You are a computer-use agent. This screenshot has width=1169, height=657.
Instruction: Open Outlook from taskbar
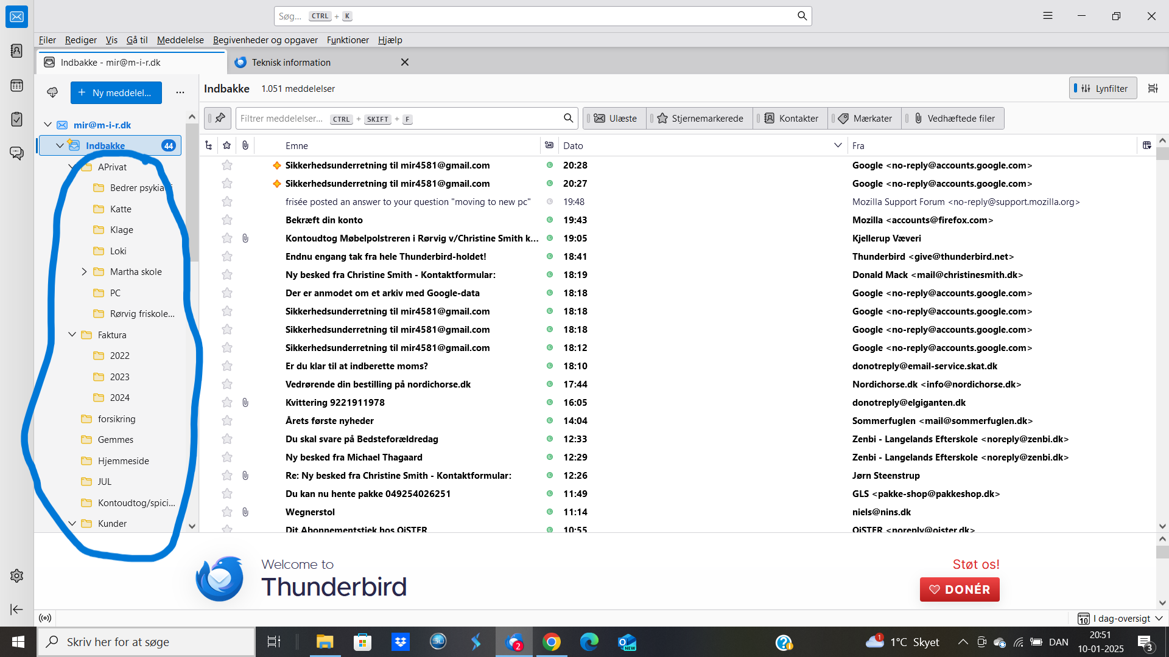[x=627, y=642]
